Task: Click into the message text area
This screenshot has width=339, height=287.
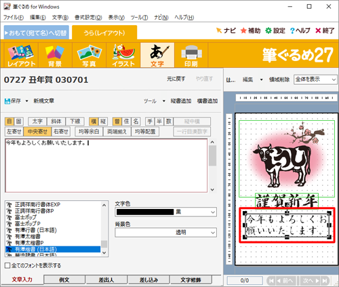Action: tap(106, 166)
